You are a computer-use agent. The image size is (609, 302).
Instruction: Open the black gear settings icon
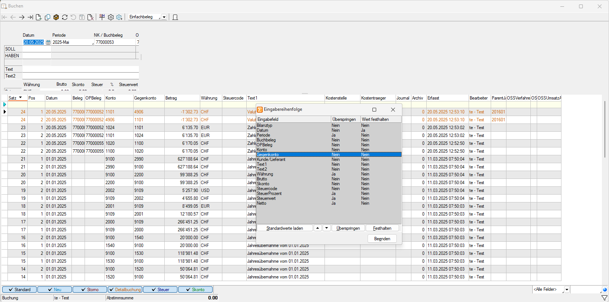click(111, 17)
